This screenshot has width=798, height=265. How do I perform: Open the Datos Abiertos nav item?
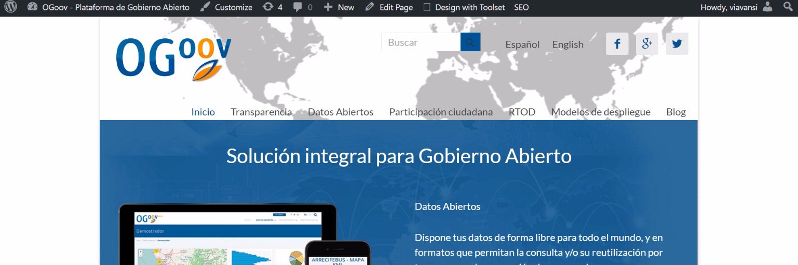tap(341, 112)
